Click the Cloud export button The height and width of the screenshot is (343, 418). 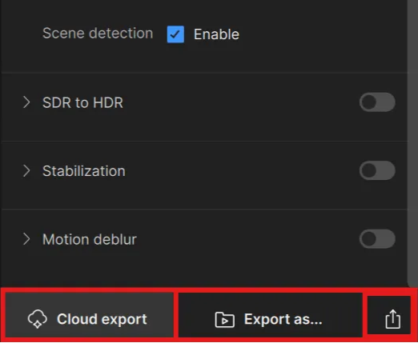pos(90,315)
